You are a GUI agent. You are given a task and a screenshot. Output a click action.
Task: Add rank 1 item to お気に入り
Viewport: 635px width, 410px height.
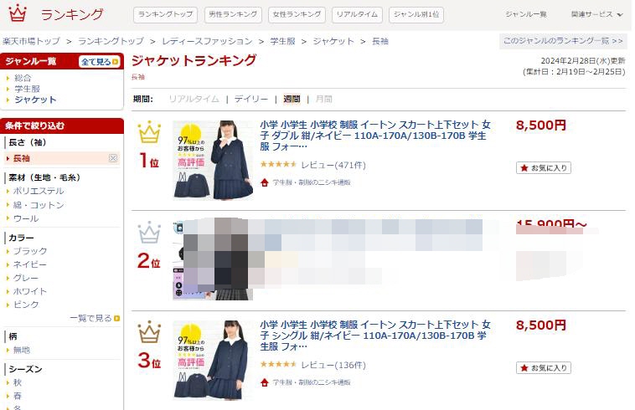click(544, 168)
